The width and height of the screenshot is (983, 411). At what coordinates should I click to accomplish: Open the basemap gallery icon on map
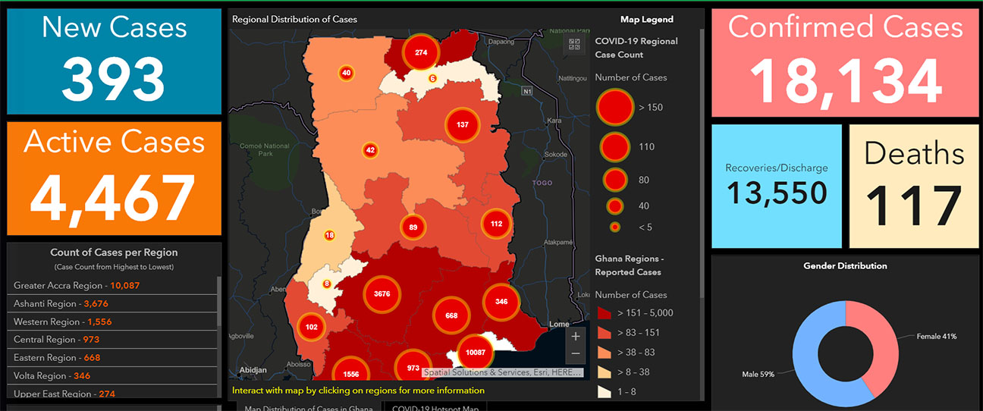574,44
